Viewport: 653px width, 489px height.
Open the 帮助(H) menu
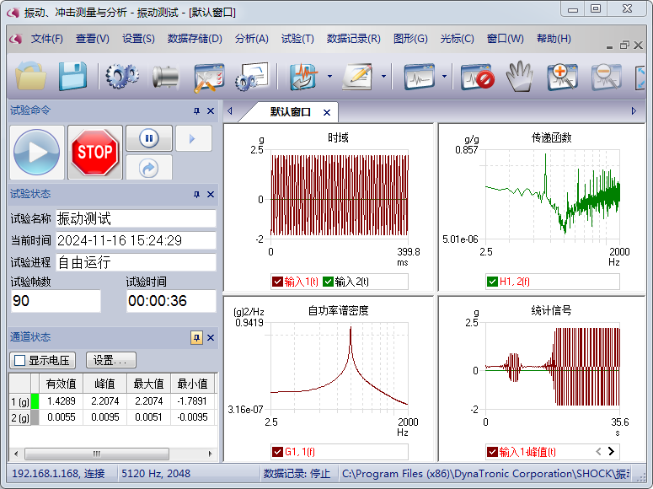[554, 39]
